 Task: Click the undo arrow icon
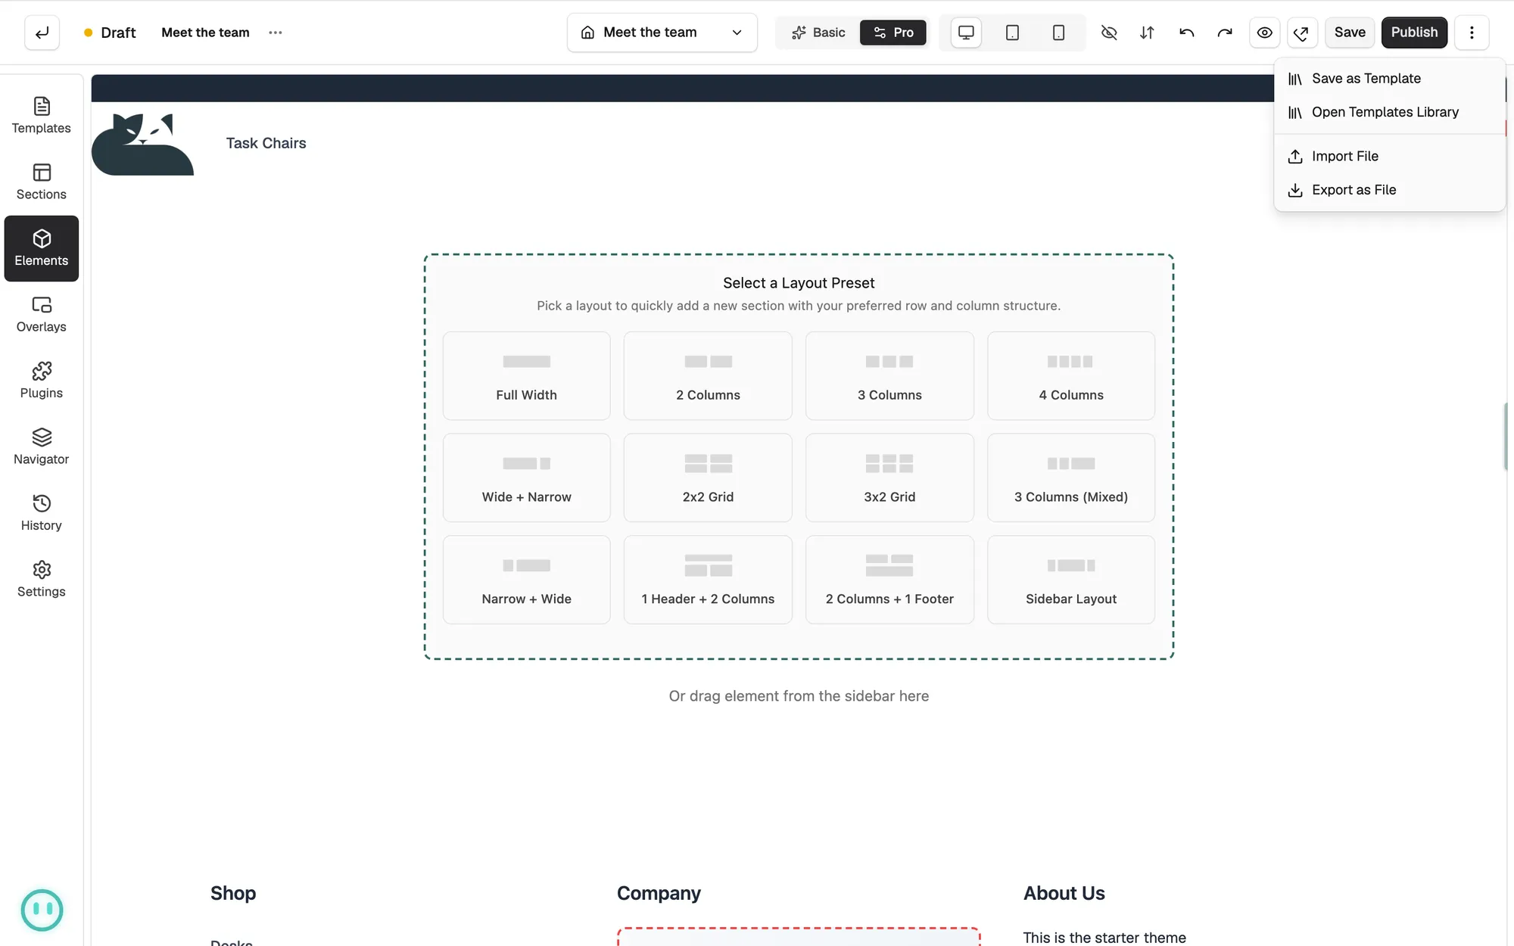pos(1186,33)
